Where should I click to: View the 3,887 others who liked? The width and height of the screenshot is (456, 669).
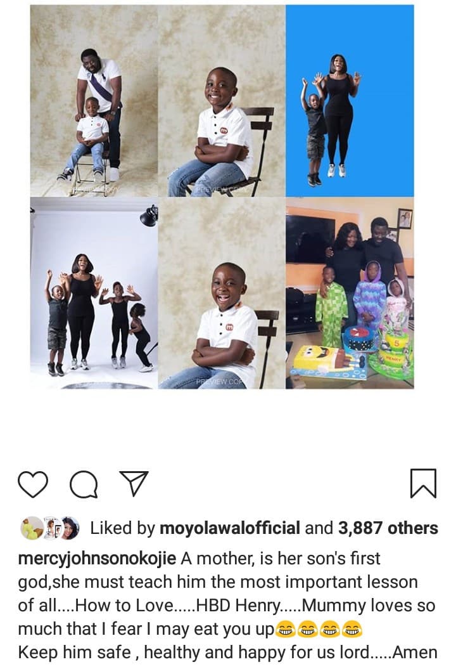(x=388, y=528)
